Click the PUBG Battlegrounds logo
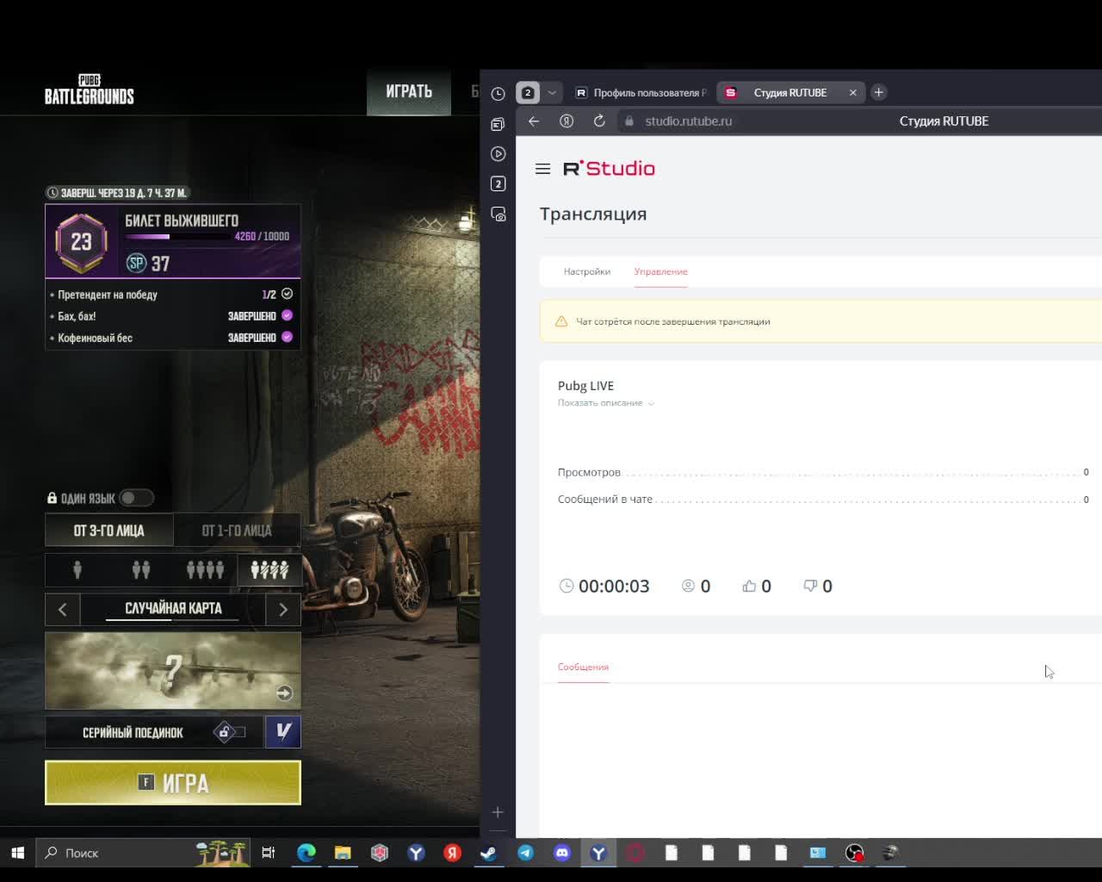Screen dimensions: 1102x882 pos(90,90)
